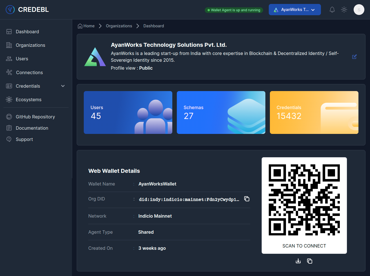Viewport: 370px width, 276px height.
Task: Click the orange Credentials count card
Action: pos(314,112)
